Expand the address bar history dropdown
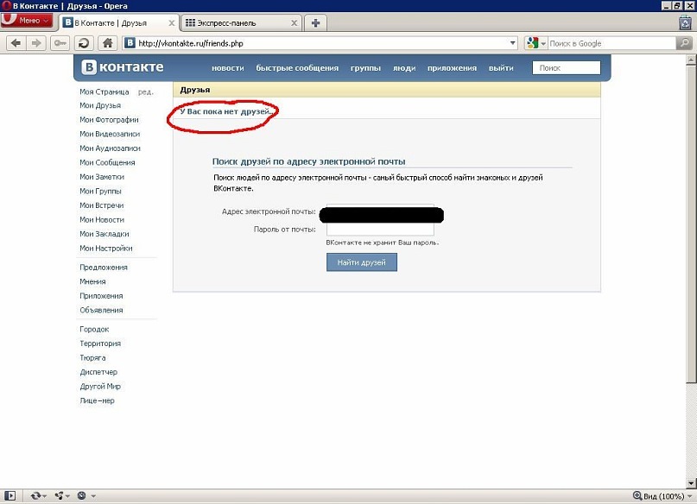This screenshot has height=504, width=697. 512,43
